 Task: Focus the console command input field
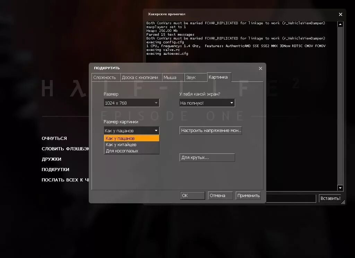click(291, 198)
